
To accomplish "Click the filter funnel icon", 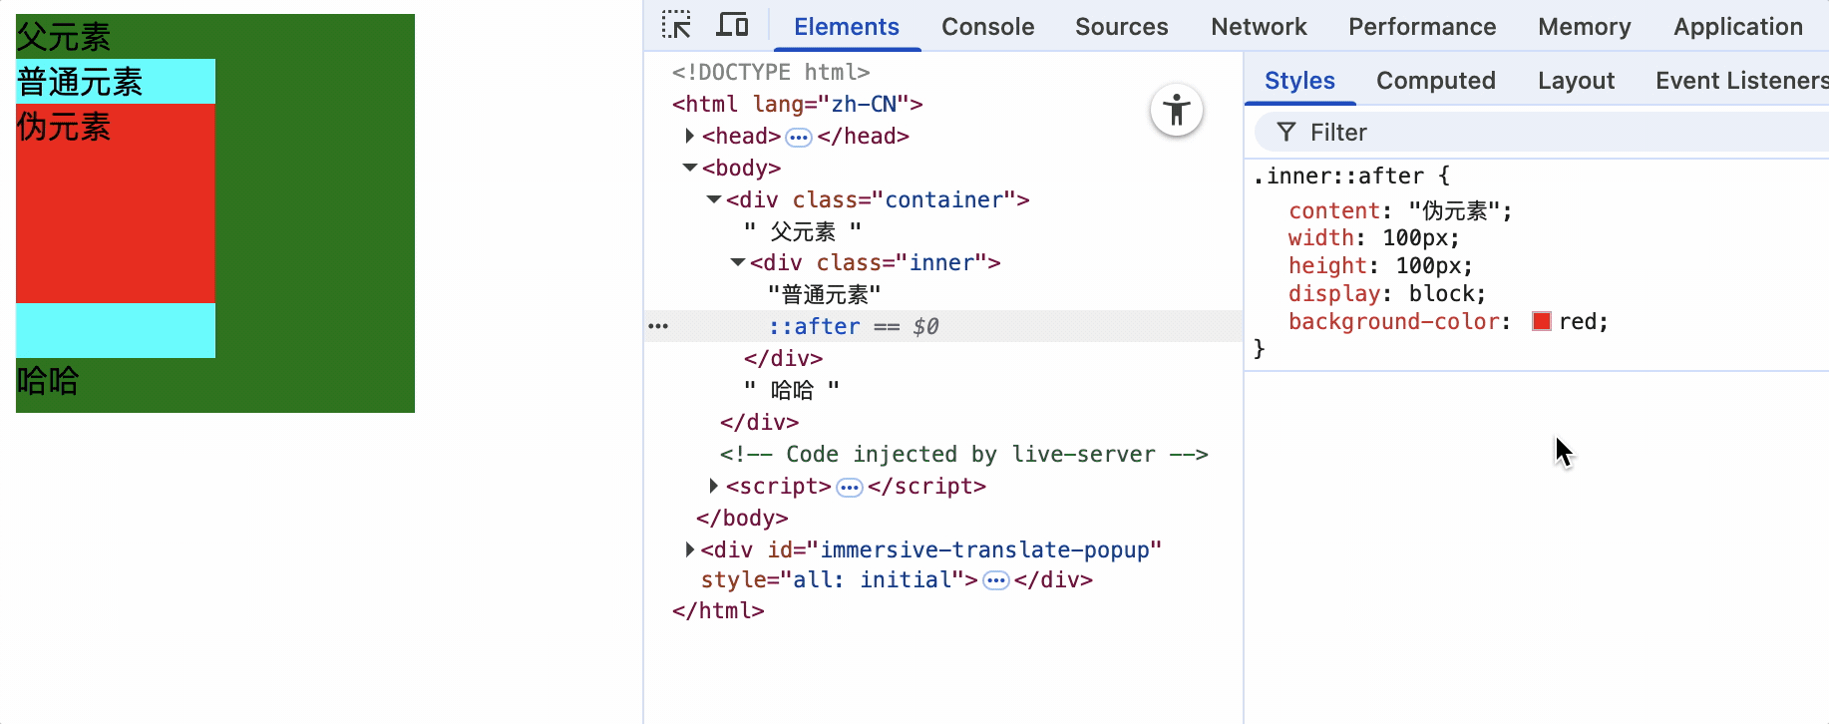I will (x=1286, y=133).
